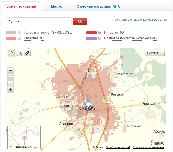Click the Сельцо map label
Viewport: 173px width, 152px height.
pyautogui.click(x=62, y=97)
